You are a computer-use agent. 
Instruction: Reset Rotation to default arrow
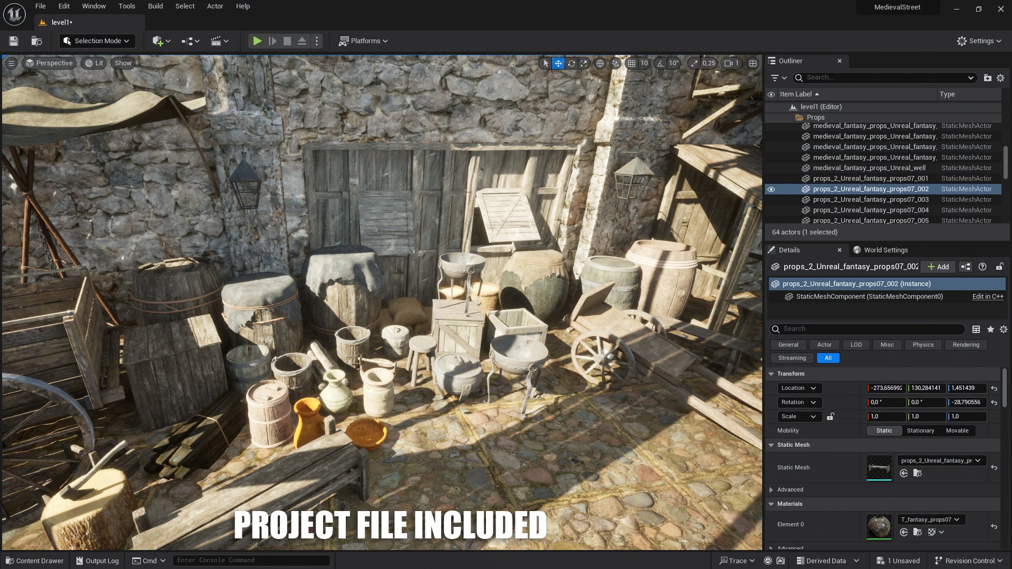(x=994, y=403)
